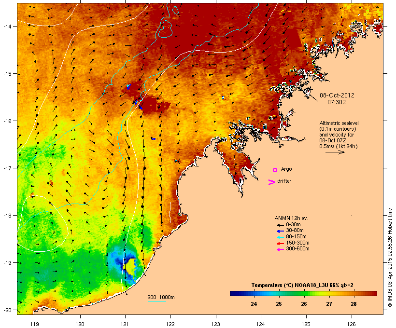Click the closed cyan contour loop near 122E 14S
The image size is (396, 328).
[x=165, y=29]
